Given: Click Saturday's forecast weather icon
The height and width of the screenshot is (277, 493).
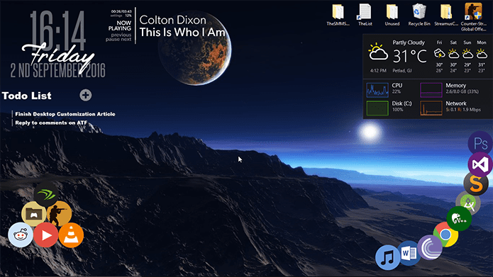Looking at the screenshot, I should tap(453, 54).
